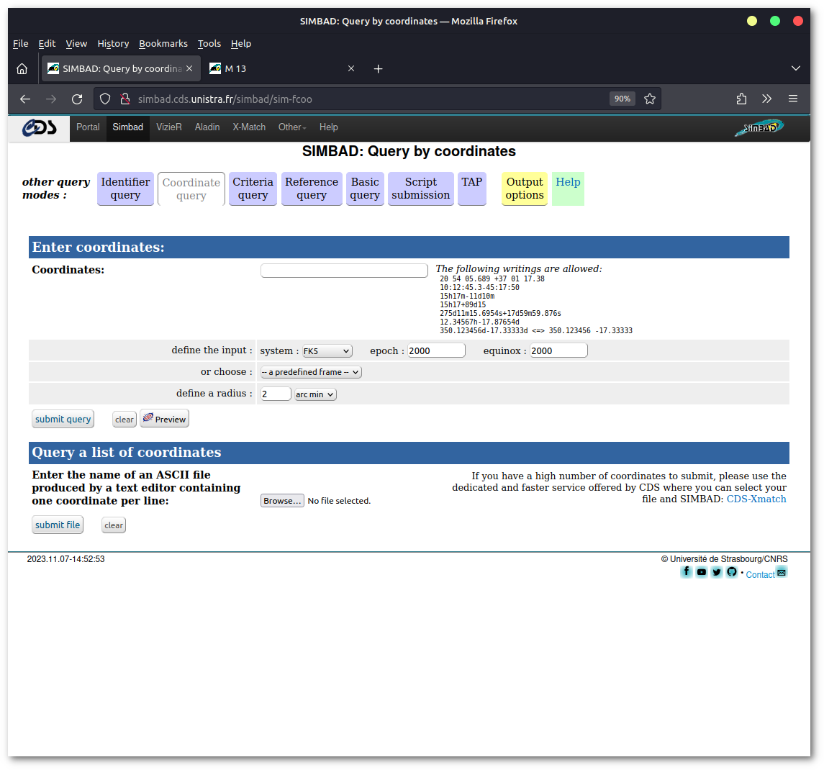
Task: Show more tools overflow chevron
Action: tap(766, 99)
